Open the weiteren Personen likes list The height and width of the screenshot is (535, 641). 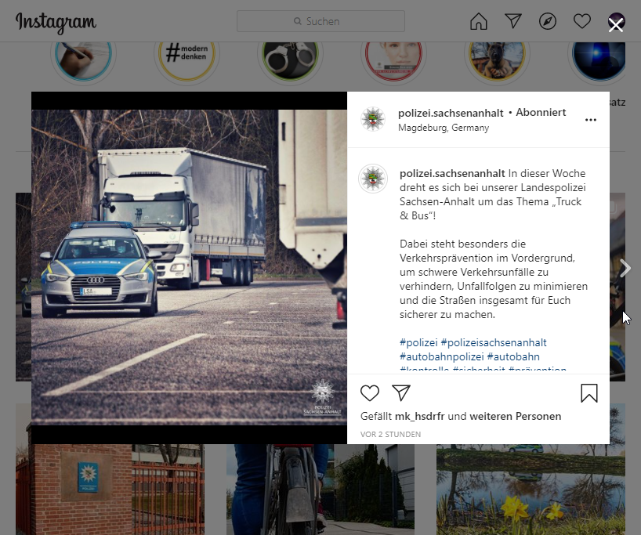pos(515,416)
